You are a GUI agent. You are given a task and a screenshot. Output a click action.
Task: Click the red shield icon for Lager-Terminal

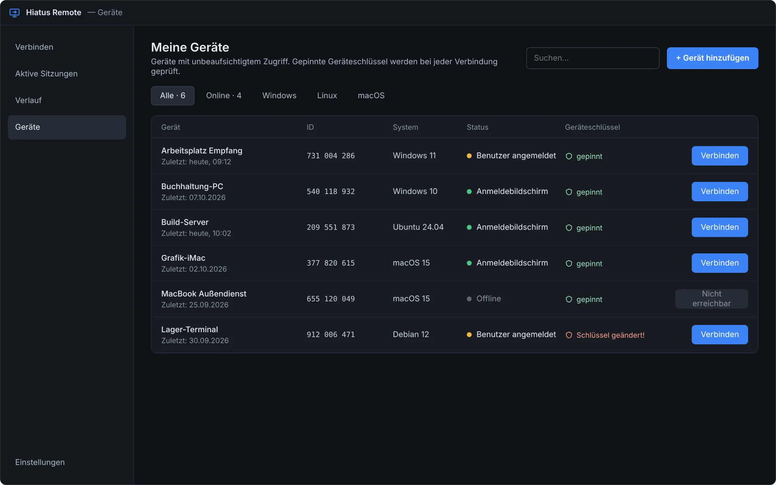click(569, 335)
